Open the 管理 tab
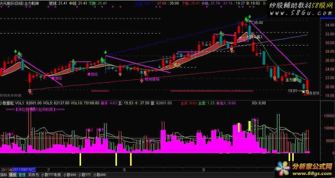335x178 pixels. [22, 175]
